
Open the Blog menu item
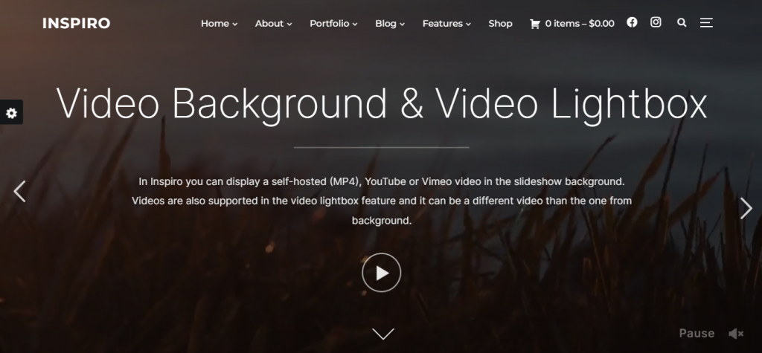point(390,23)
